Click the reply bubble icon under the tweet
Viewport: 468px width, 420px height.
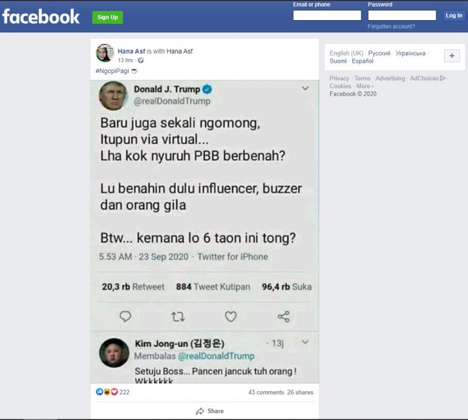[125, 316]
